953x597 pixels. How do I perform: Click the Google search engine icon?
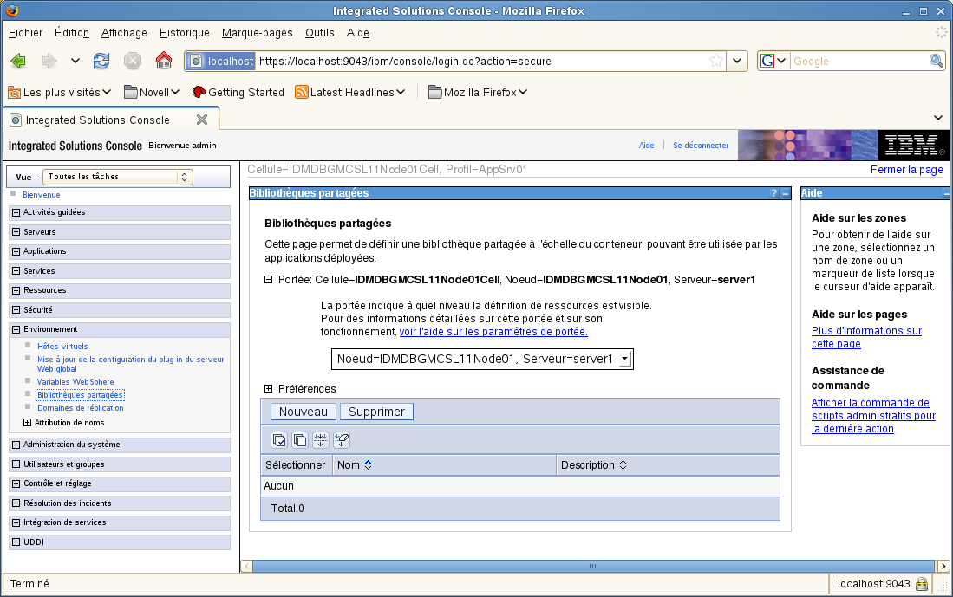click(x=767, y=61)
